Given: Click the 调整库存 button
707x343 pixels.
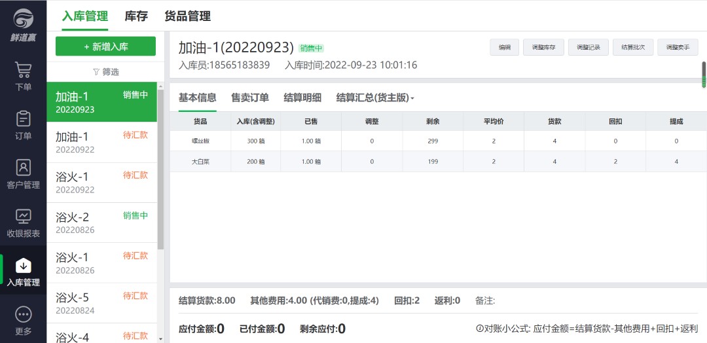Looking at the screenshot, I should 543,47.
